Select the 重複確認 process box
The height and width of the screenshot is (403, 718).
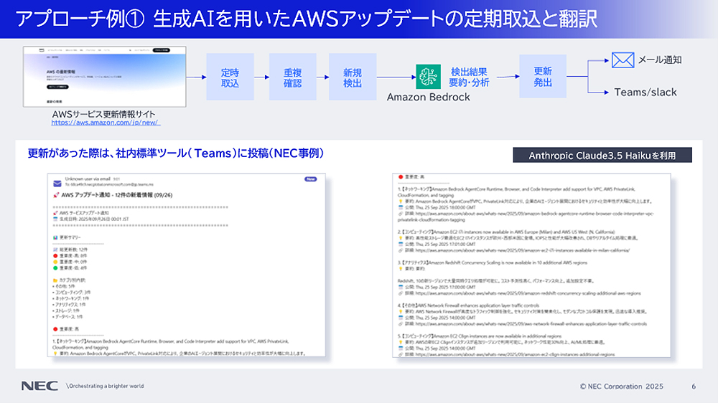[292, 77]
